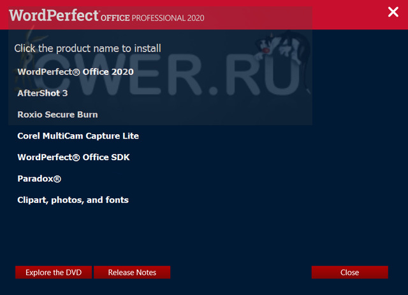The height and width of the screenshot is (295, 408).
Task: Click the Explore the DVD button
Action: [54, 272]
